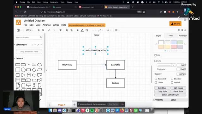Tick the Rounded checkbox

pyautogui.click(x=156, y=79)
